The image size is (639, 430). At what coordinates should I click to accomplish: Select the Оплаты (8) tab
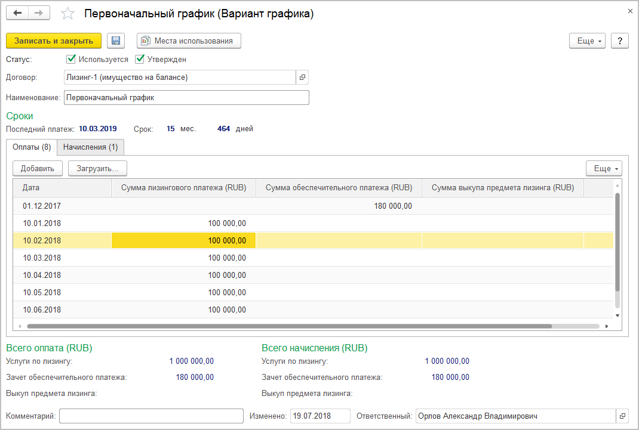point(32,147)
